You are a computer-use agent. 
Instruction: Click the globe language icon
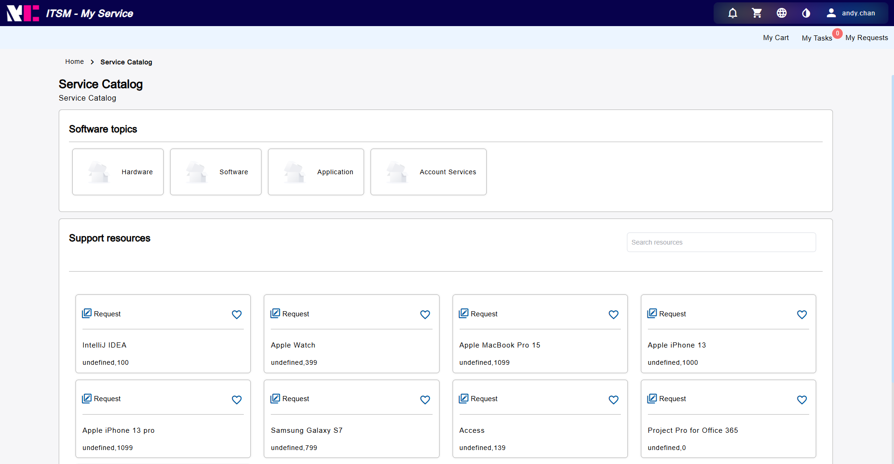[782, 13]
